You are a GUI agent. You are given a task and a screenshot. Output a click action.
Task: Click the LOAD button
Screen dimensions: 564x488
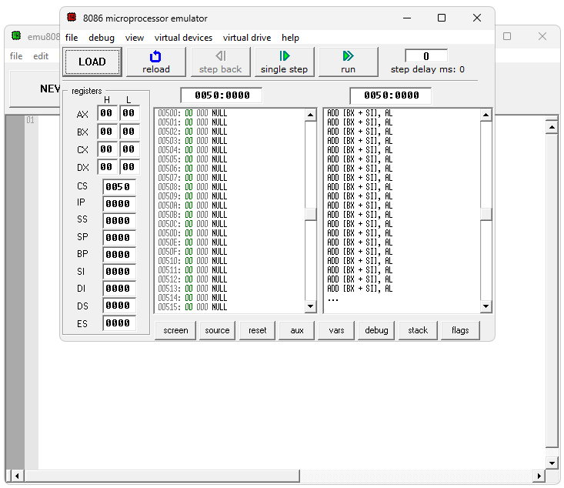click(x=92, y=62)
